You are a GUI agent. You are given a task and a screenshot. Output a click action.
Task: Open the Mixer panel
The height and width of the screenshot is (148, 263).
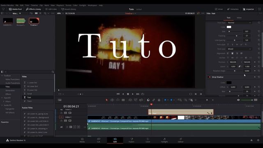pyautogui.click(x=219, y=9)
